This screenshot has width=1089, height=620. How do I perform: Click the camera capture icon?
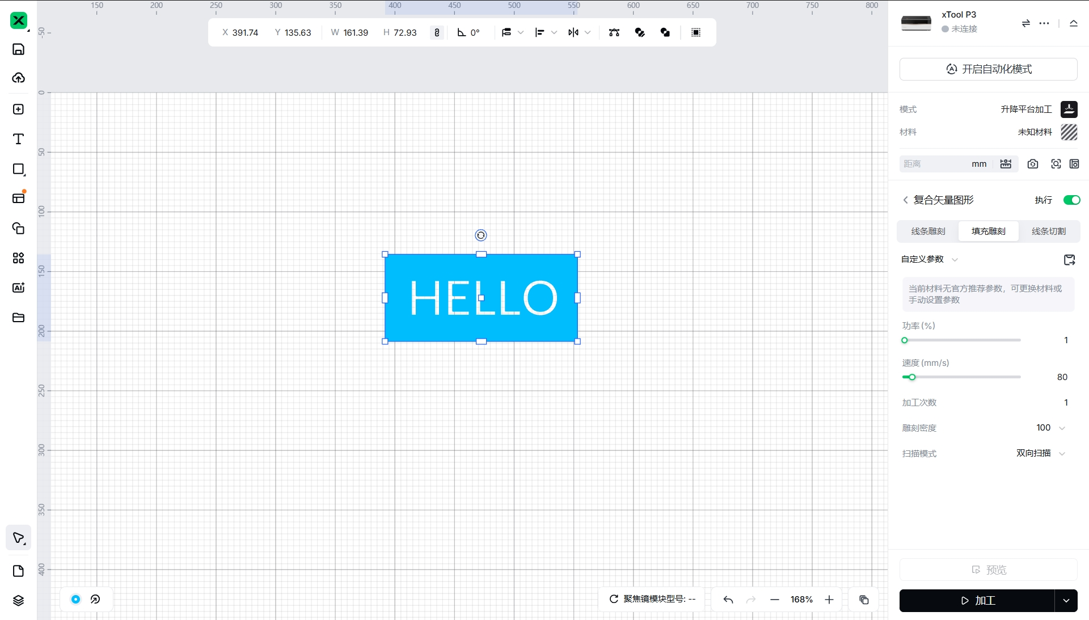[x=1033, y=164]
